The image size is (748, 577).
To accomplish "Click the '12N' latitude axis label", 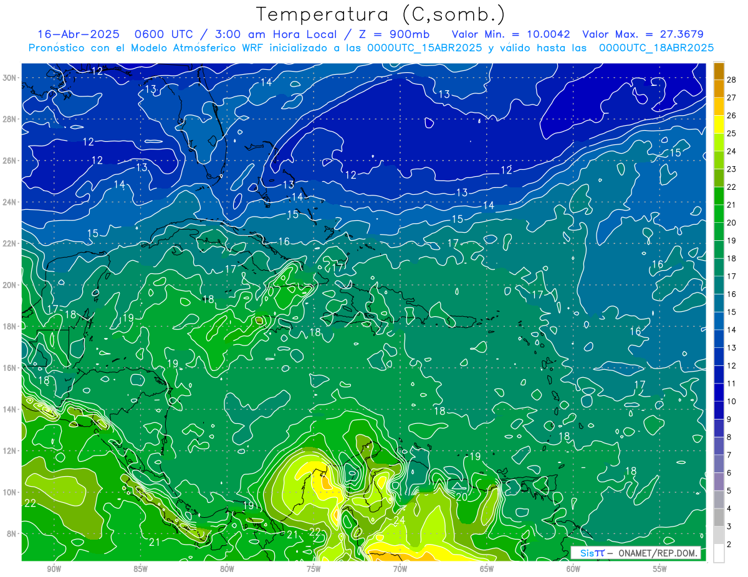I will [9, 451].
